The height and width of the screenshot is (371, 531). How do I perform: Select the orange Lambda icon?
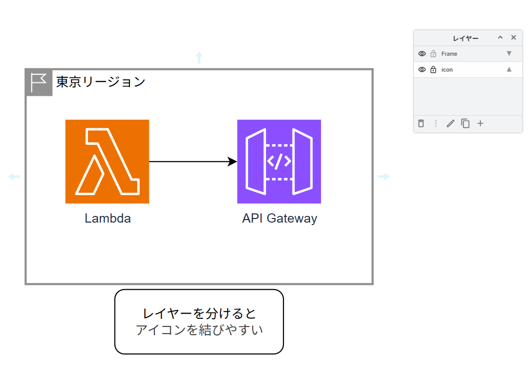[107, 162]
